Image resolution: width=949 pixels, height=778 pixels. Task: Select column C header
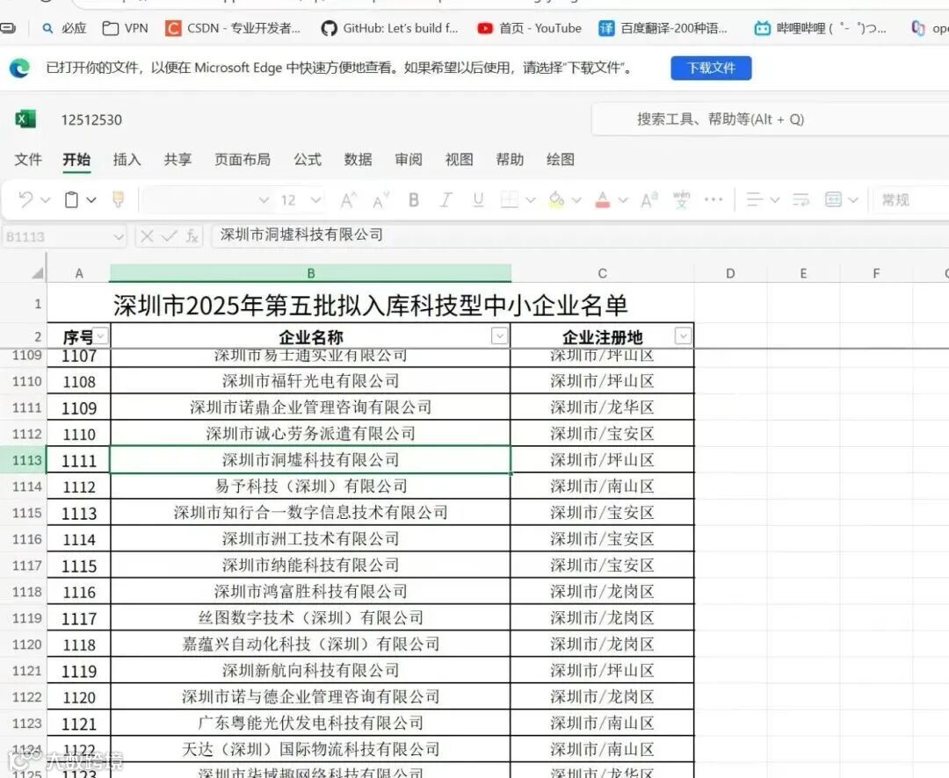click(602, 273)
